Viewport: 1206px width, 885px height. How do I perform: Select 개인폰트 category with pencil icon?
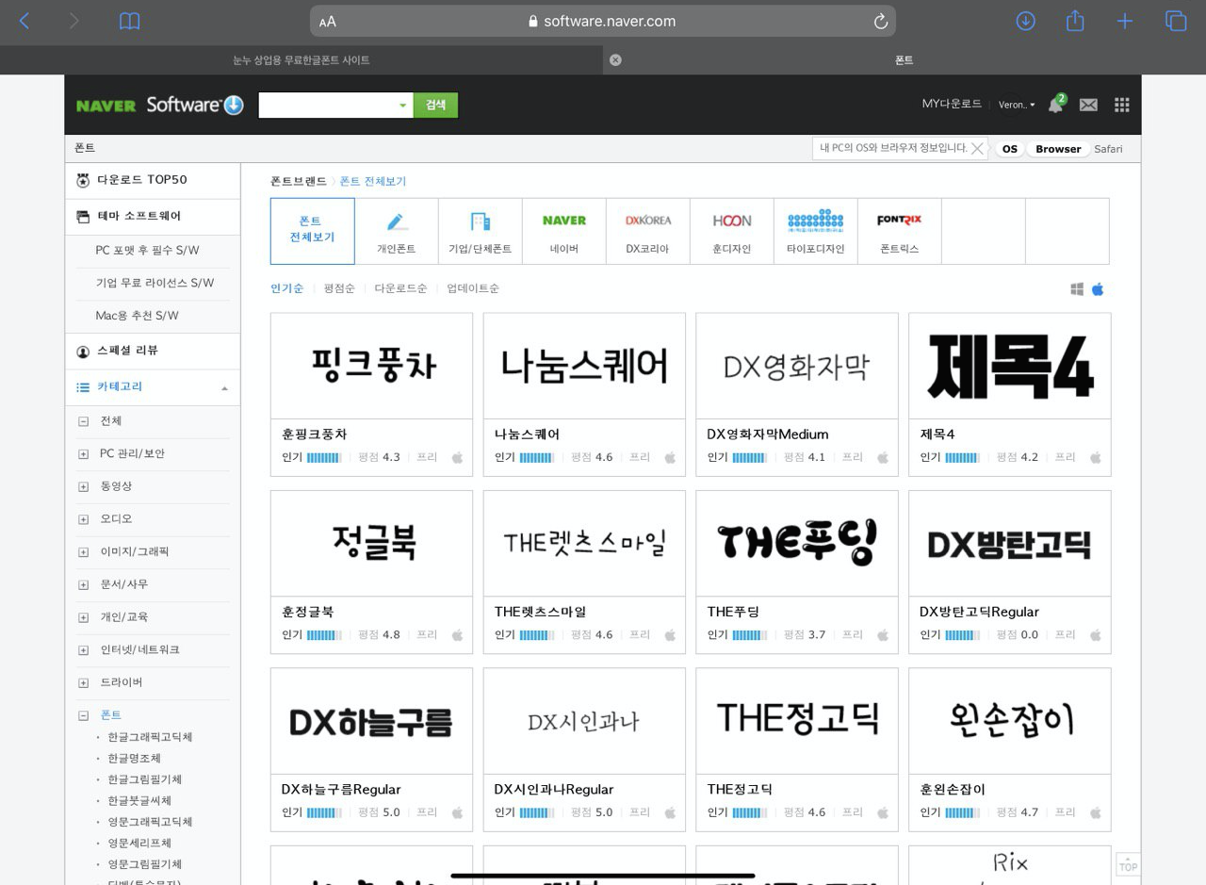click(x=397, y=231)
